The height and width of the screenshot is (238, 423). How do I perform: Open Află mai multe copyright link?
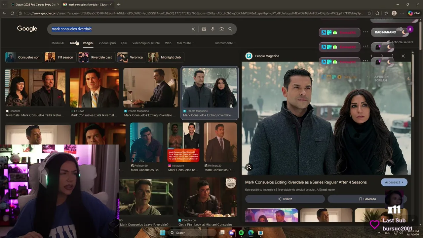point(326,190)
